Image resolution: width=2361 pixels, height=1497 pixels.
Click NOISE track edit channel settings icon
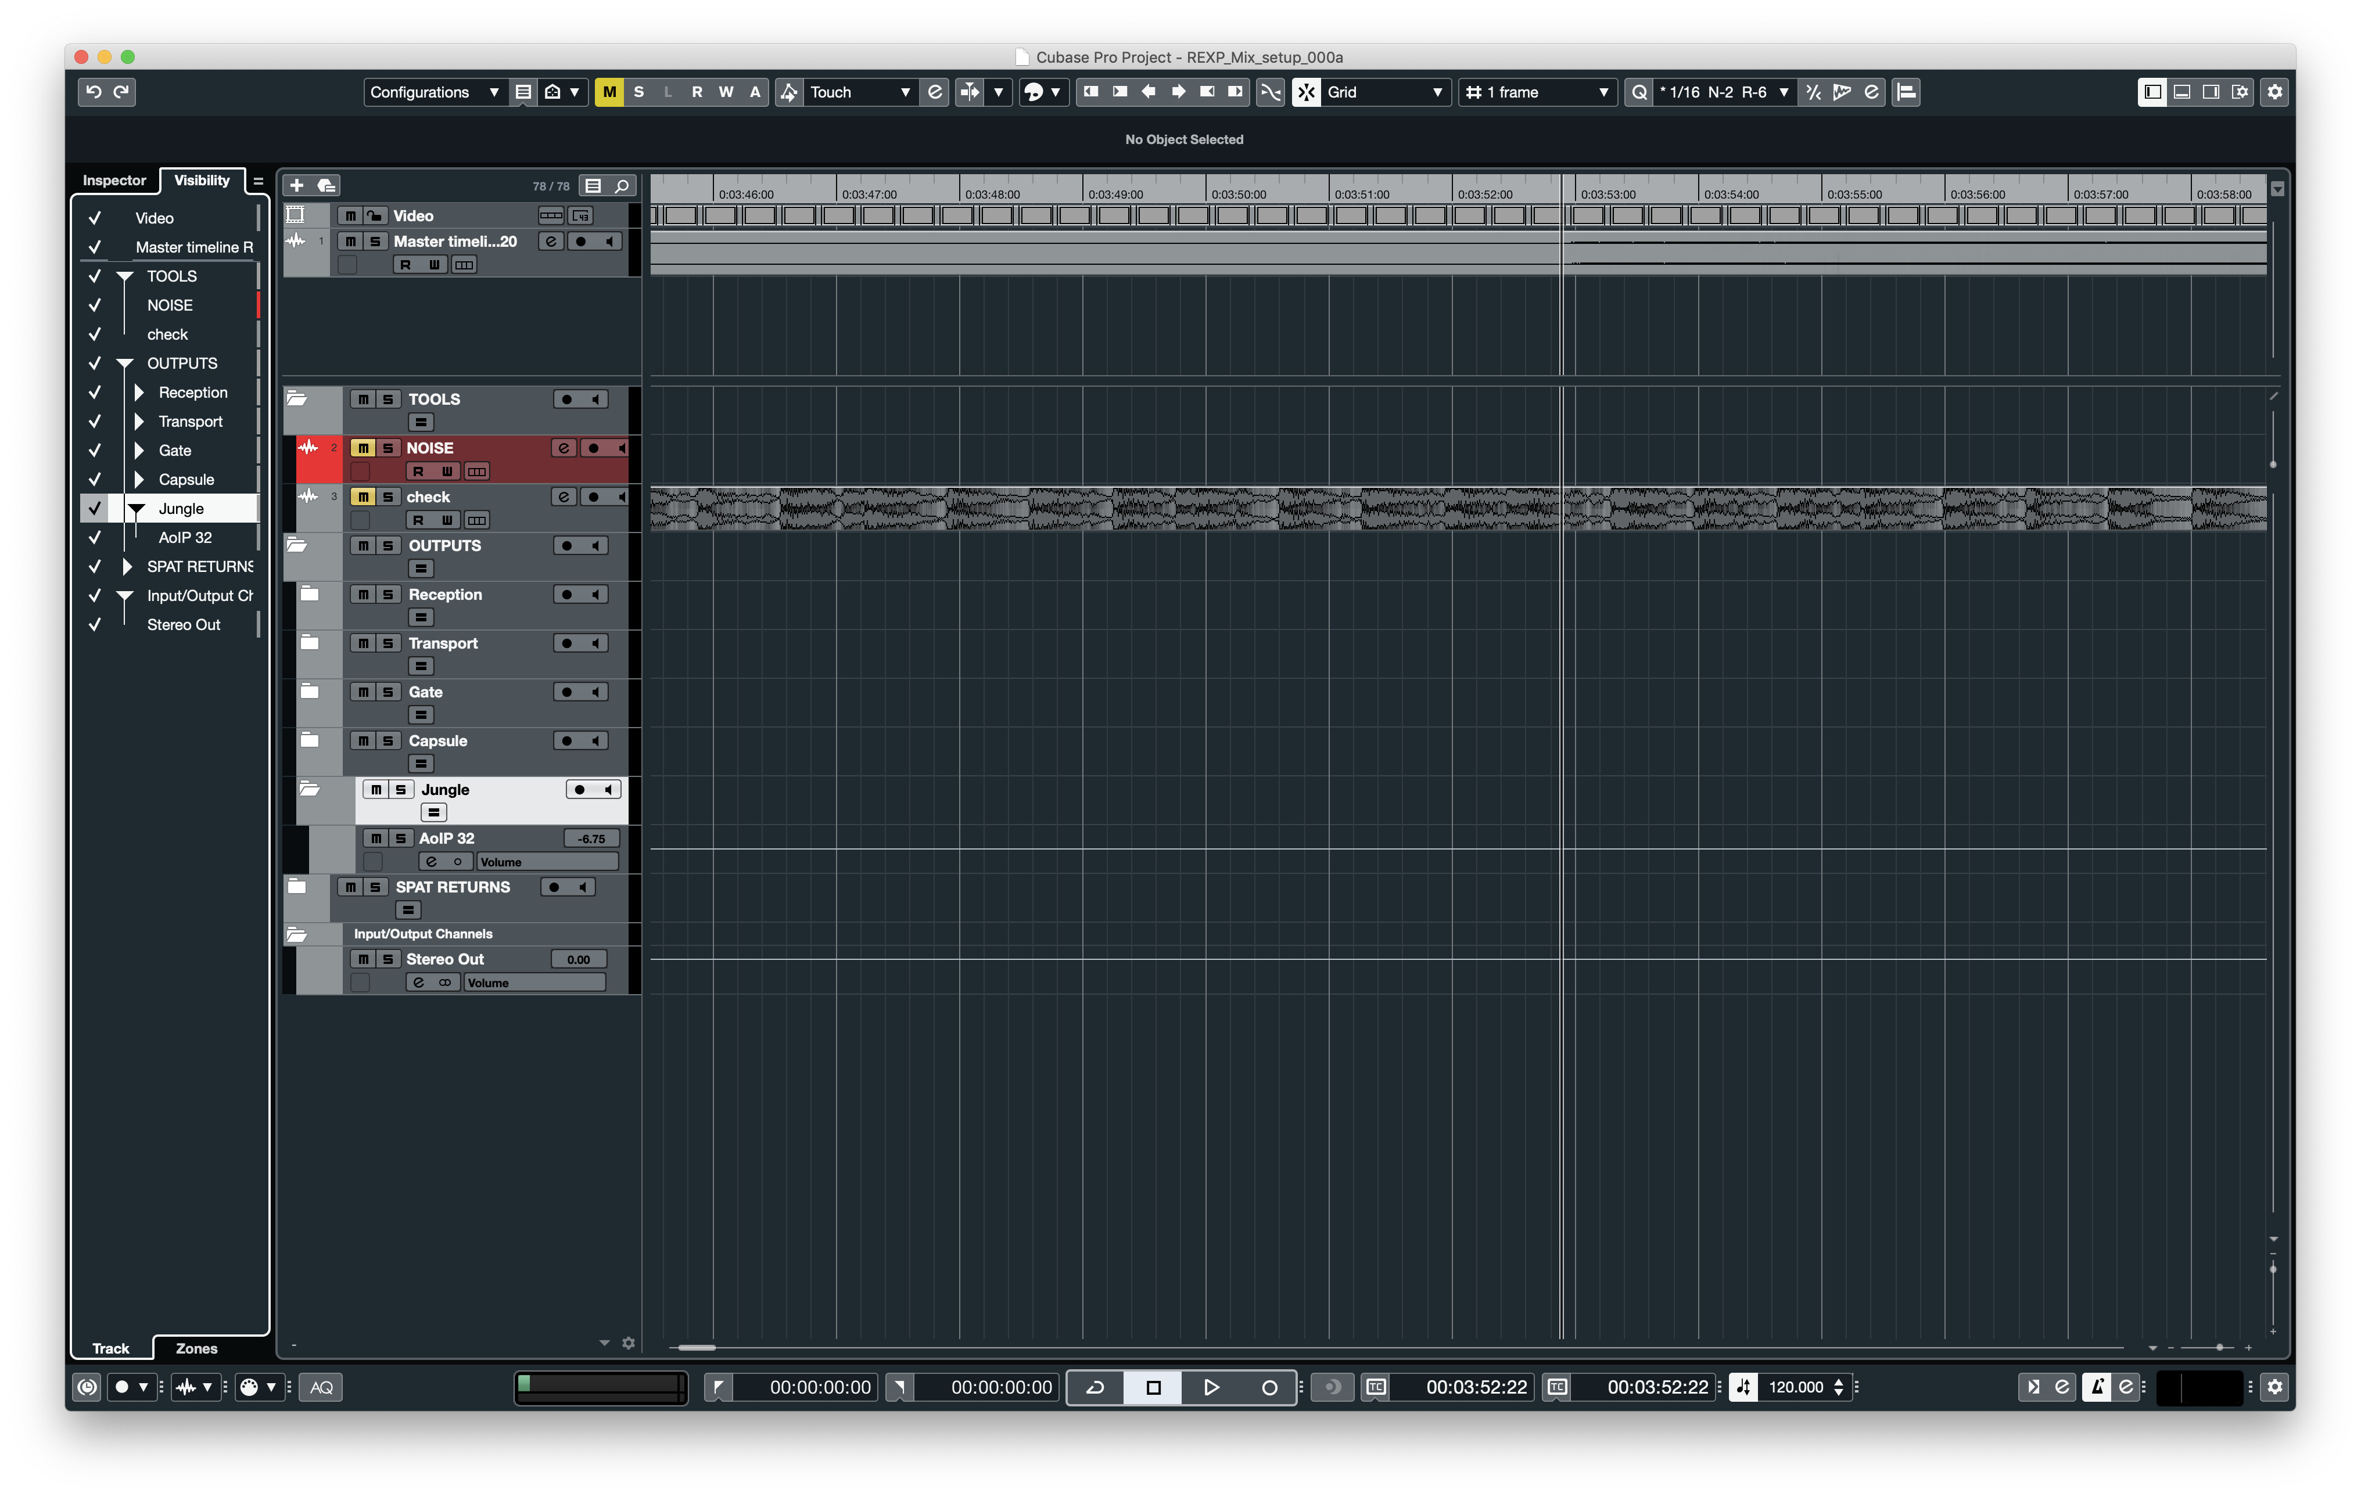pyautogui.click(x=564, y=448)
